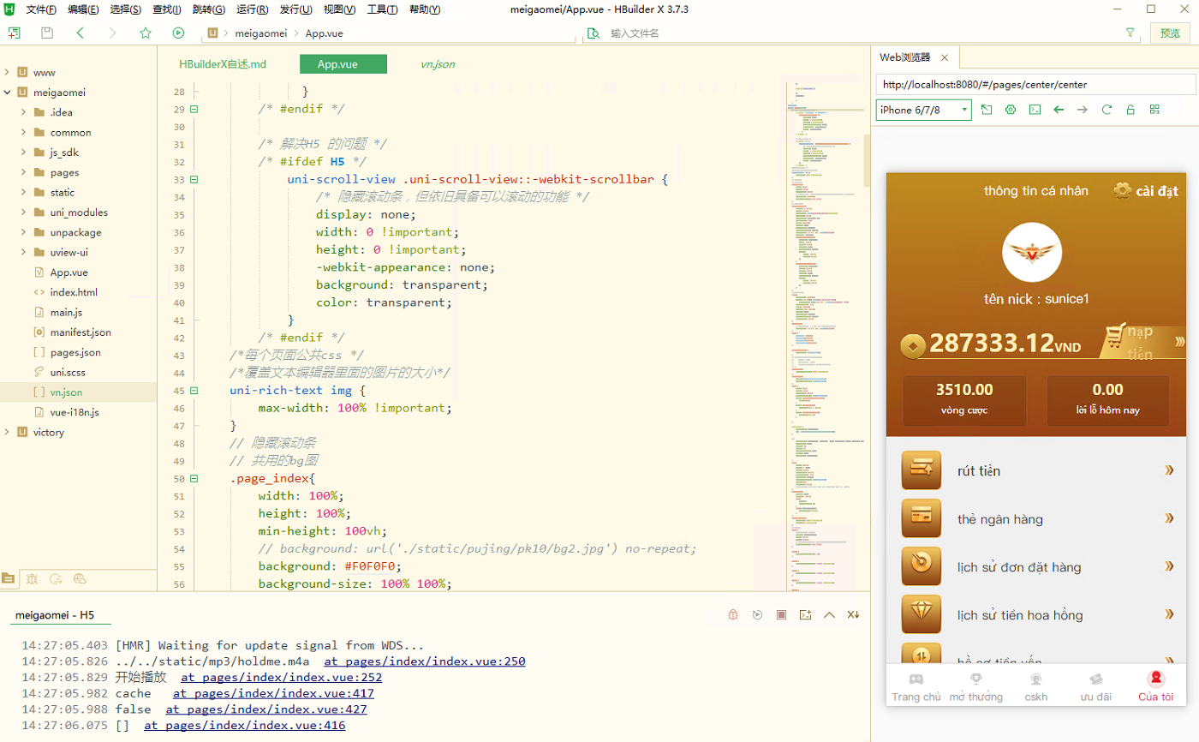Screen dimensions: 1199x742
Task: Click the QR code icon in browser toolbar
Action: click(1154, 110)
